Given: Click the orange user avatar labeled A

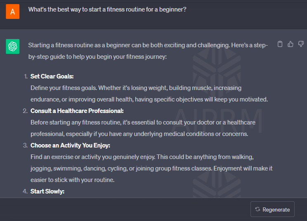Looking at the screenshot, I should (x=12, y=12).
